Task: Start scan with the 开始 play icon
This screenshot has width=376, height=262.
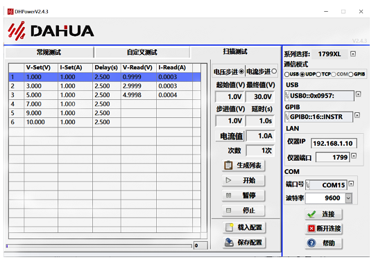Action: [228, 180]
